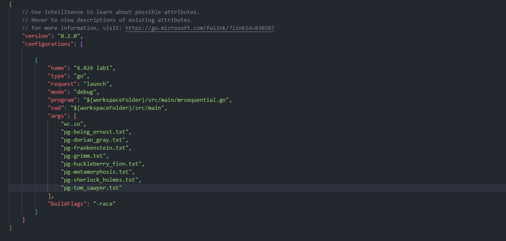Open the go.microsoft.com fwlink URL

[x=200, y=28]
